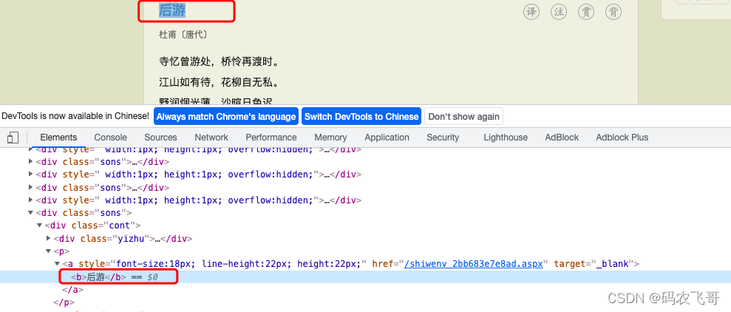
Task: Click the $0 marker in selected row
Action: coord(152,277)
